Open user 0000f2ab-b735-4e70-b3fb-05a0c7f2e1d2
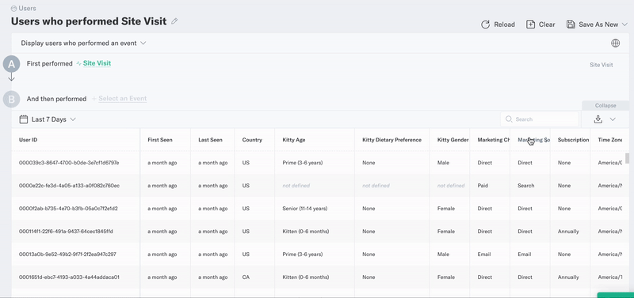 (68, 209)
